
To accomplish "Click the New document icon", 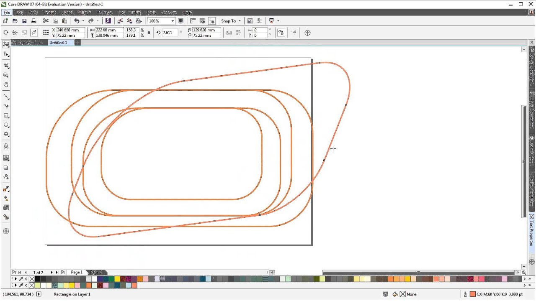I will (6, 21).
